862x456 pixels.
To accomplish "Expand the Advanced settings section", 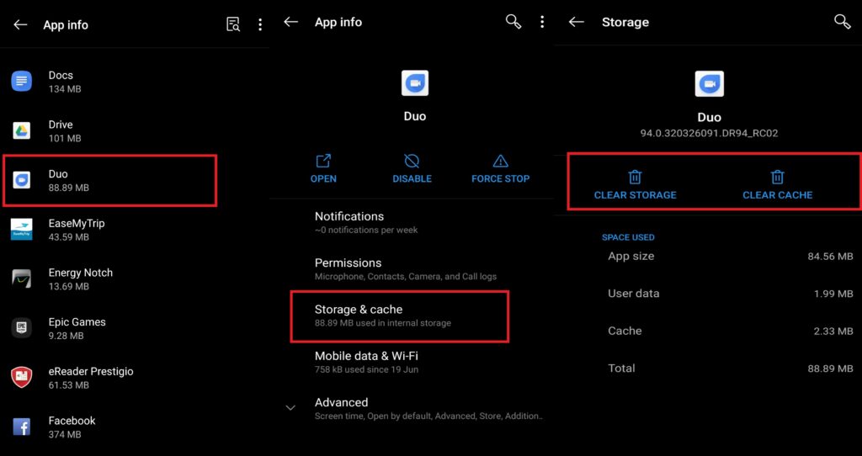I will [x=415, y=408].
